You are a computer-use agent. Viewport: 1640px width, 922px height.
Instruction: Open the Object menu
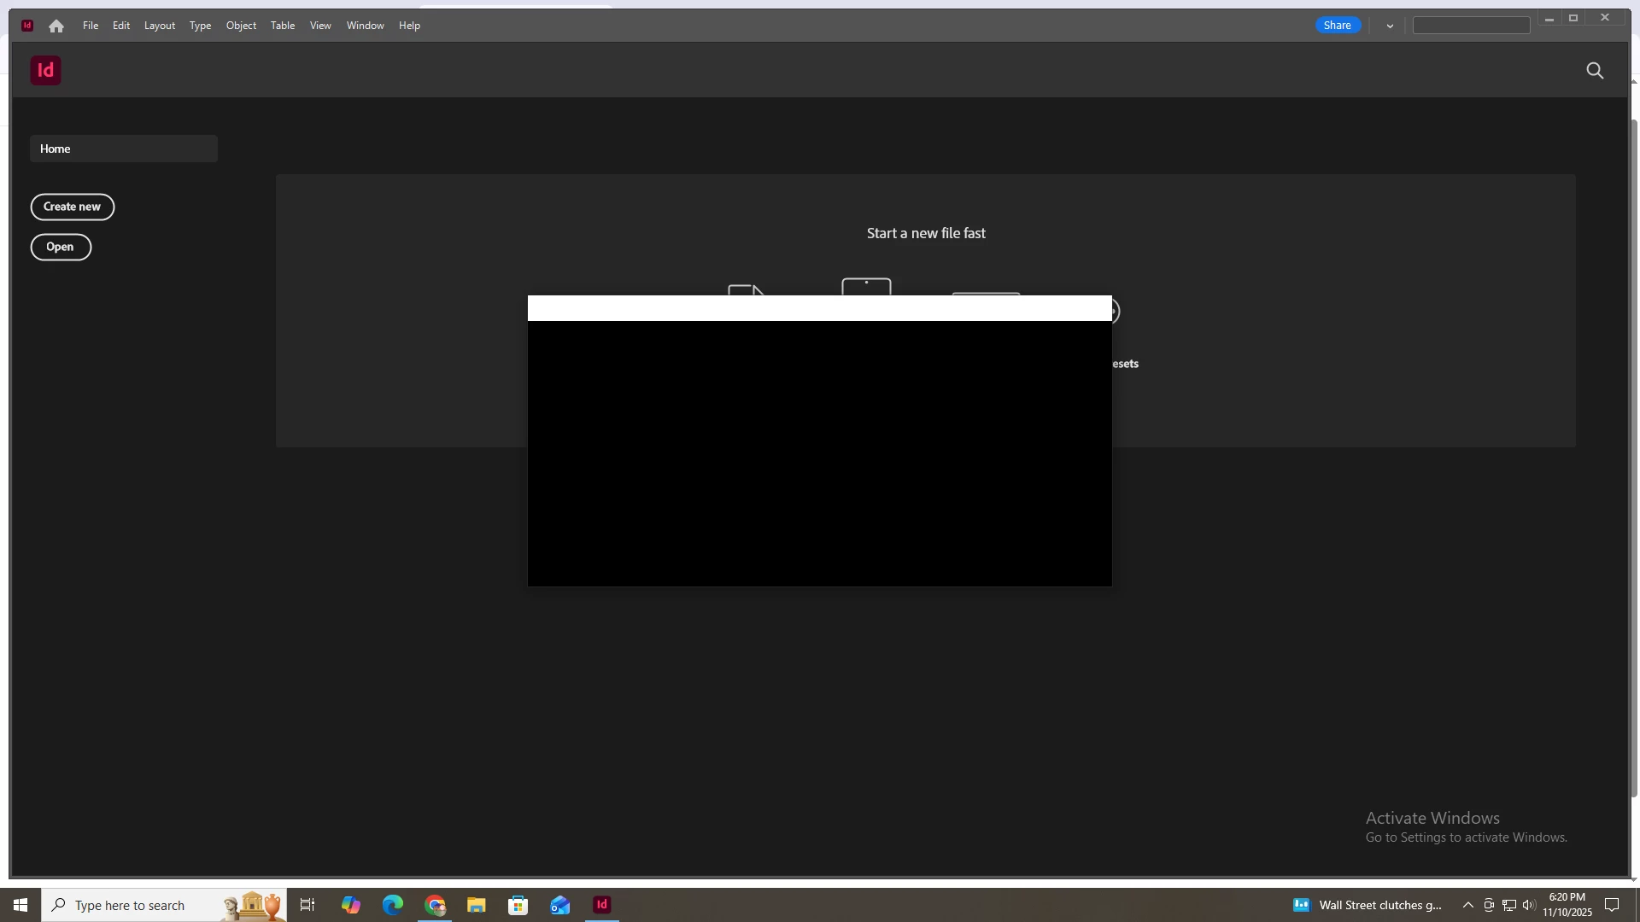[x=241, y=26]
